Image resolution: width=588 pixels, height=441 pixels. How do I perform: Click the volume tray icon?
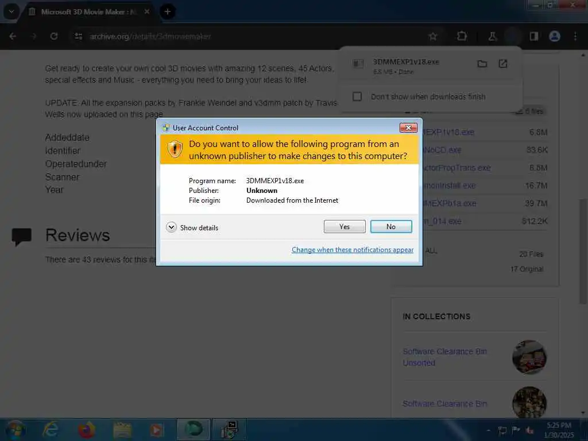530,430
